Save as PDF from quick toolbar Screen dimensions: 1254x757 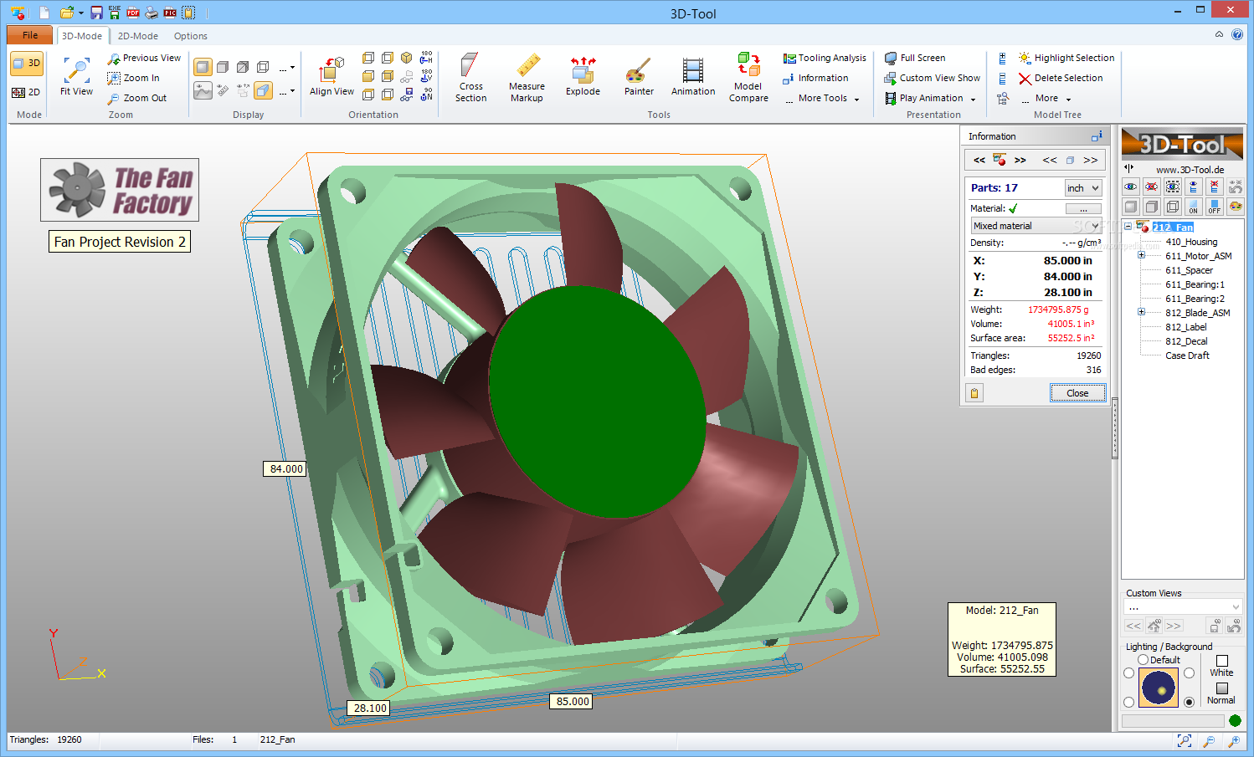click(132, 13)
